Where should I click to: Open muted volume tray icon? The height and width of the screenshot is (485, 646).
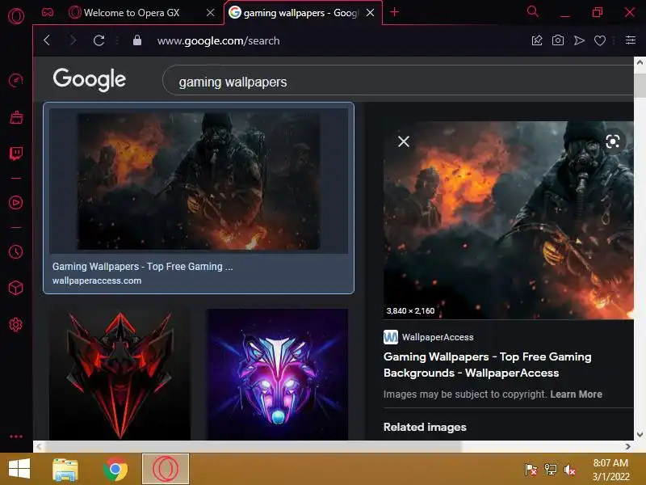click(x=569, y=470)
